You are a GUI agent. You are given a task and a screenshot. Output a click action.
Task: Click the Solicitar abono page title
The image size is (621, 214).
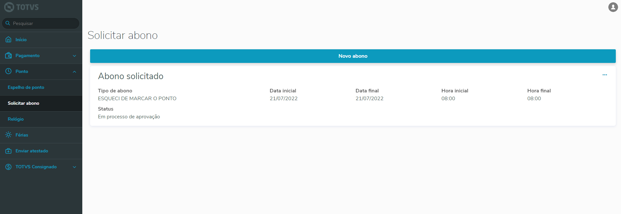(x=123, y=35)
